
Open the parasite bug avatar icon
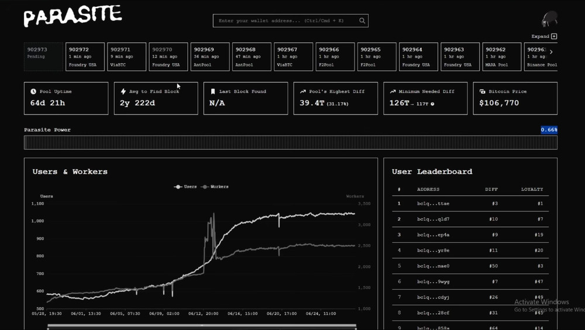coord(549,19)
